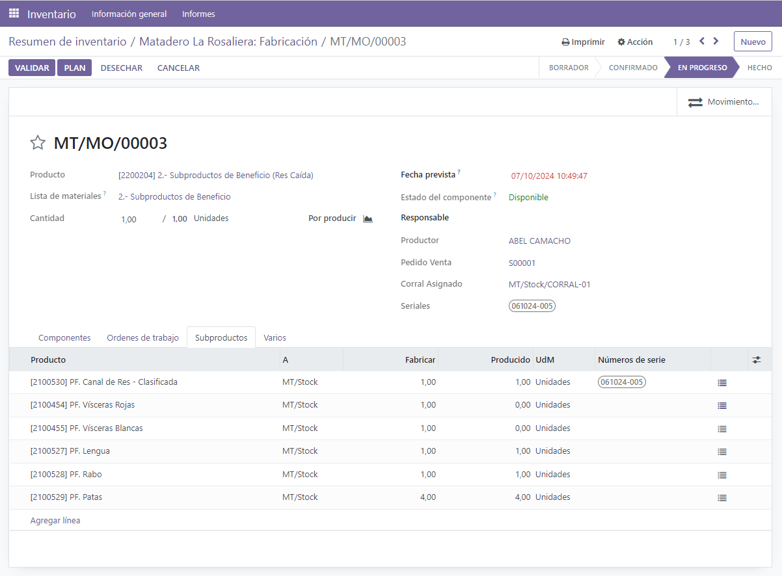Mark MT/MO/00003 as favorite with star
The height and width of the screenshot is (576, 782).
tap(38, 143)
